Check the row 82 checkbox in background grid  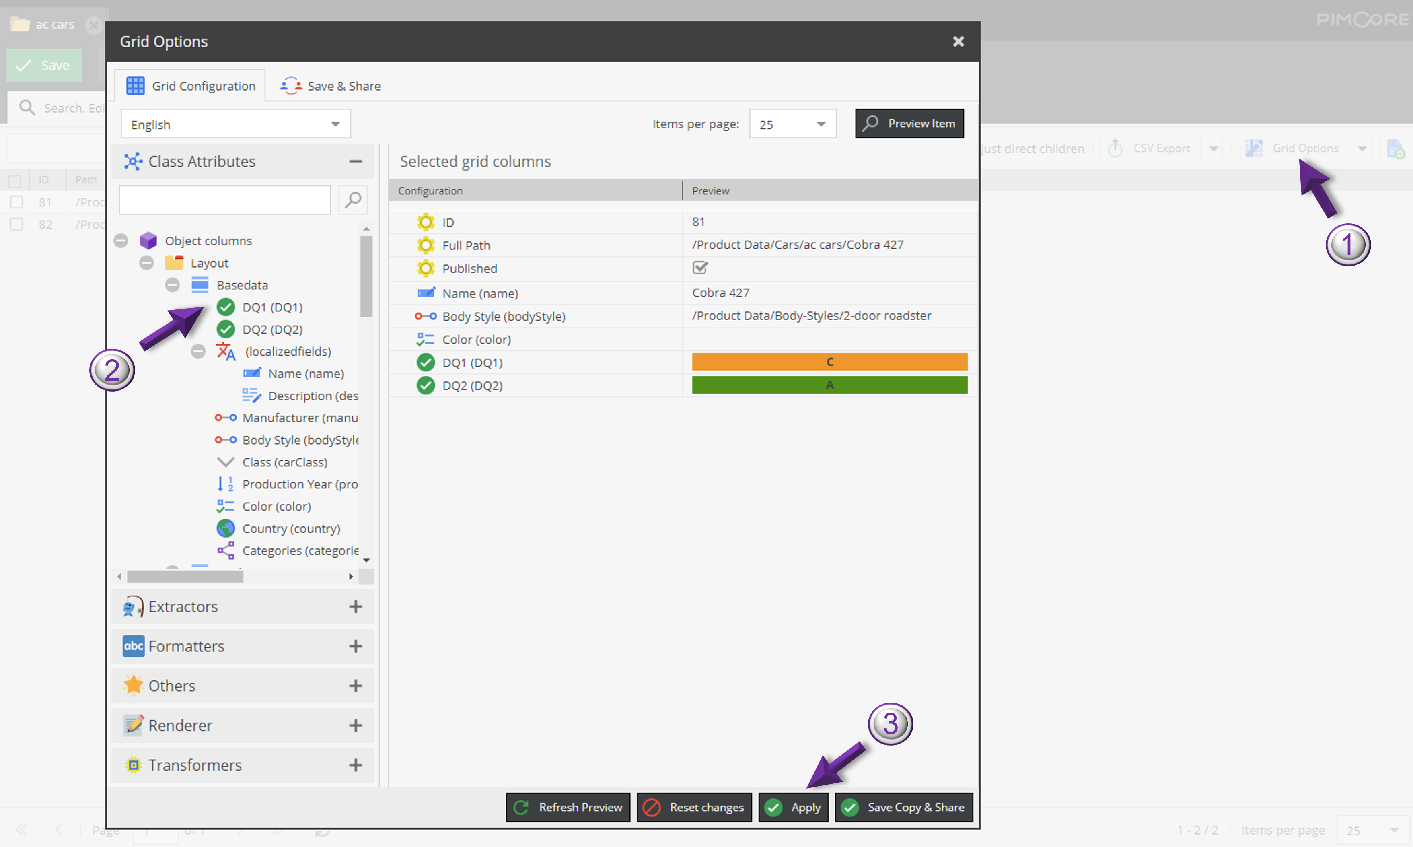point(16,224)
